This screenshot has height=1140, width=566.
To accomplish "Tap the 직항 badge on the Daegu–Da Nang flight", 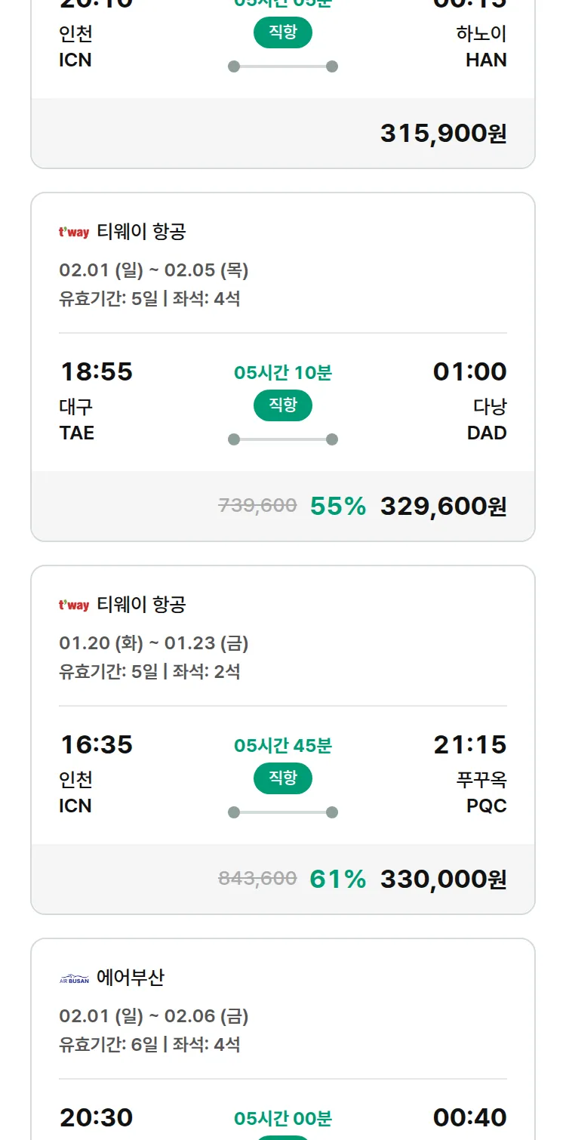I will point(283,405).
